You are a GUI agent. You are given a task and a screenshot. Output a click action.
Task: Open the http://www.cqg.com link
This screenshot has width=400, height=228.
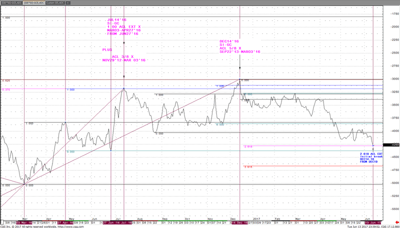click(x=70, y=226)
